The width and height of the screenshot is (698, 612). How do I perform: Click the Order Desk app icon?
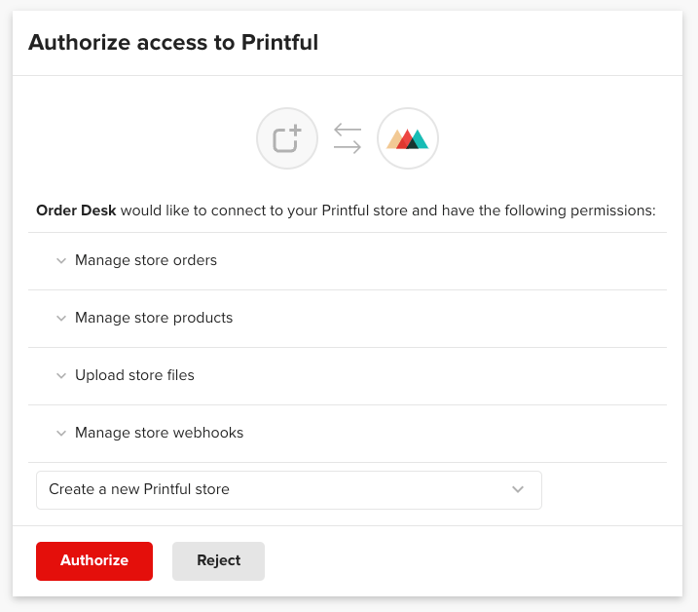tap(287, 138)
